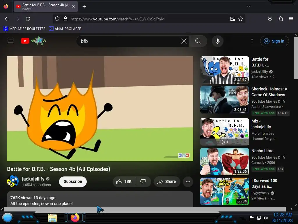This screenshot has width=298, height=224.
Task: Open the Firefox application menu
Action: pos(291,19)
